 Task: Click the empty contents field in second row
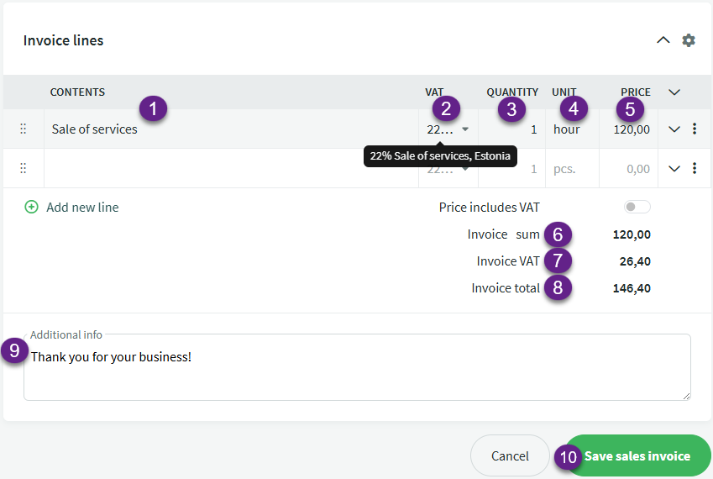pyautogui.click(x=227, y=168)
